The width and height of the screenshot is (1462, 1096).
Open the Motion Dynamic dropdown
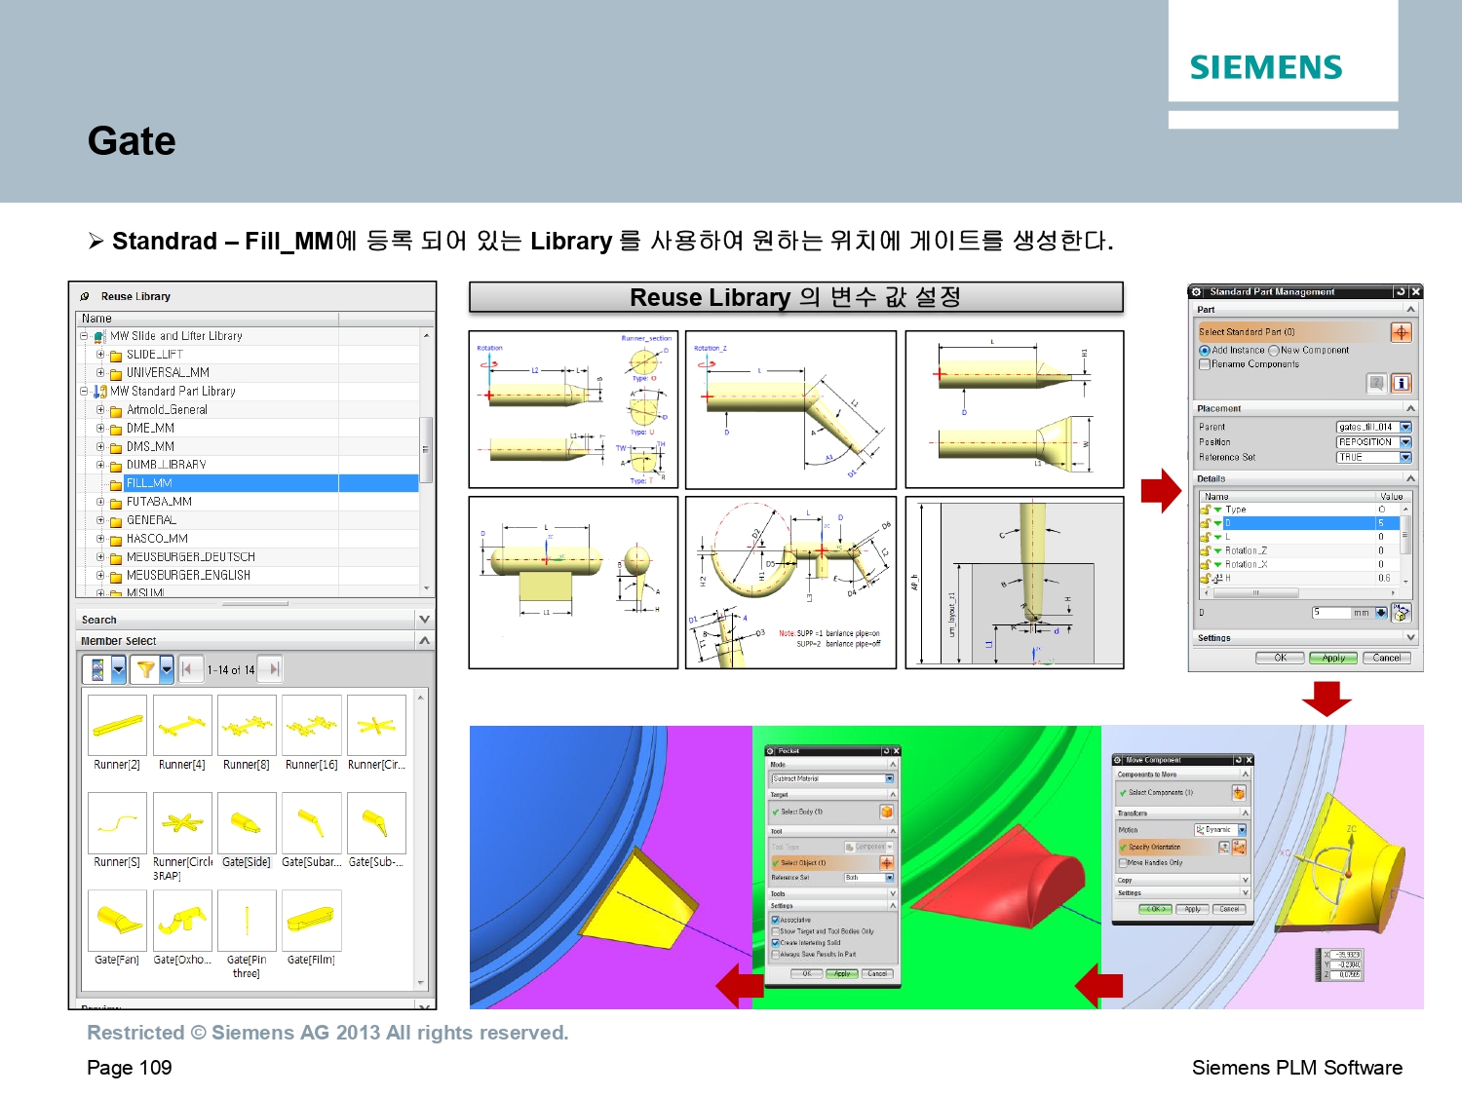tap(1220, 830)
